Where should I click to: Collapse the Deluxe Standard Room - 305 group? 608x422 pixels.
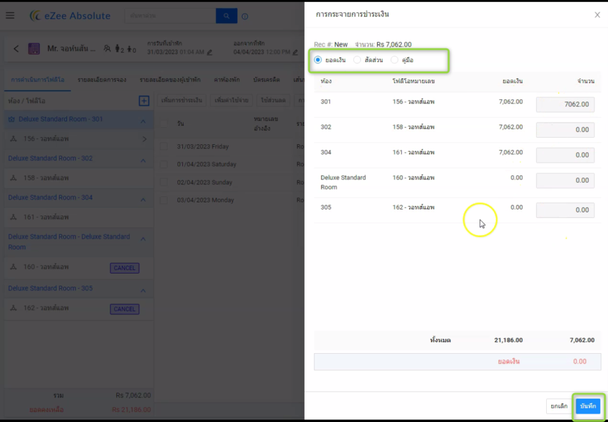pyautogui.click(x=143, y=291)
